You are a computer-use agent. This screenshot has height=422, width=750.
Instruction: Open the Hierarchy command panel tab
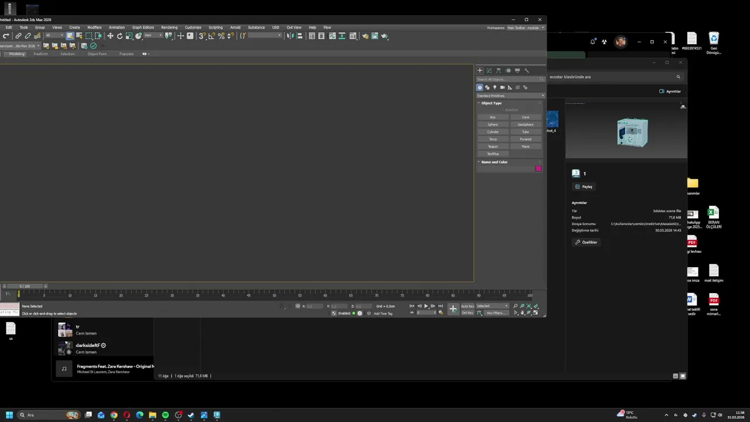(x=499, y=70)
